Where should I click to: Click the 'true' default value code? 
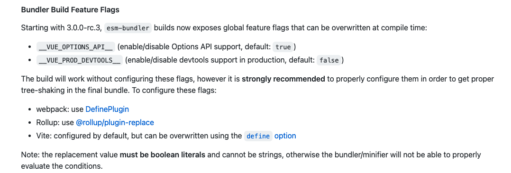[283, 47]
